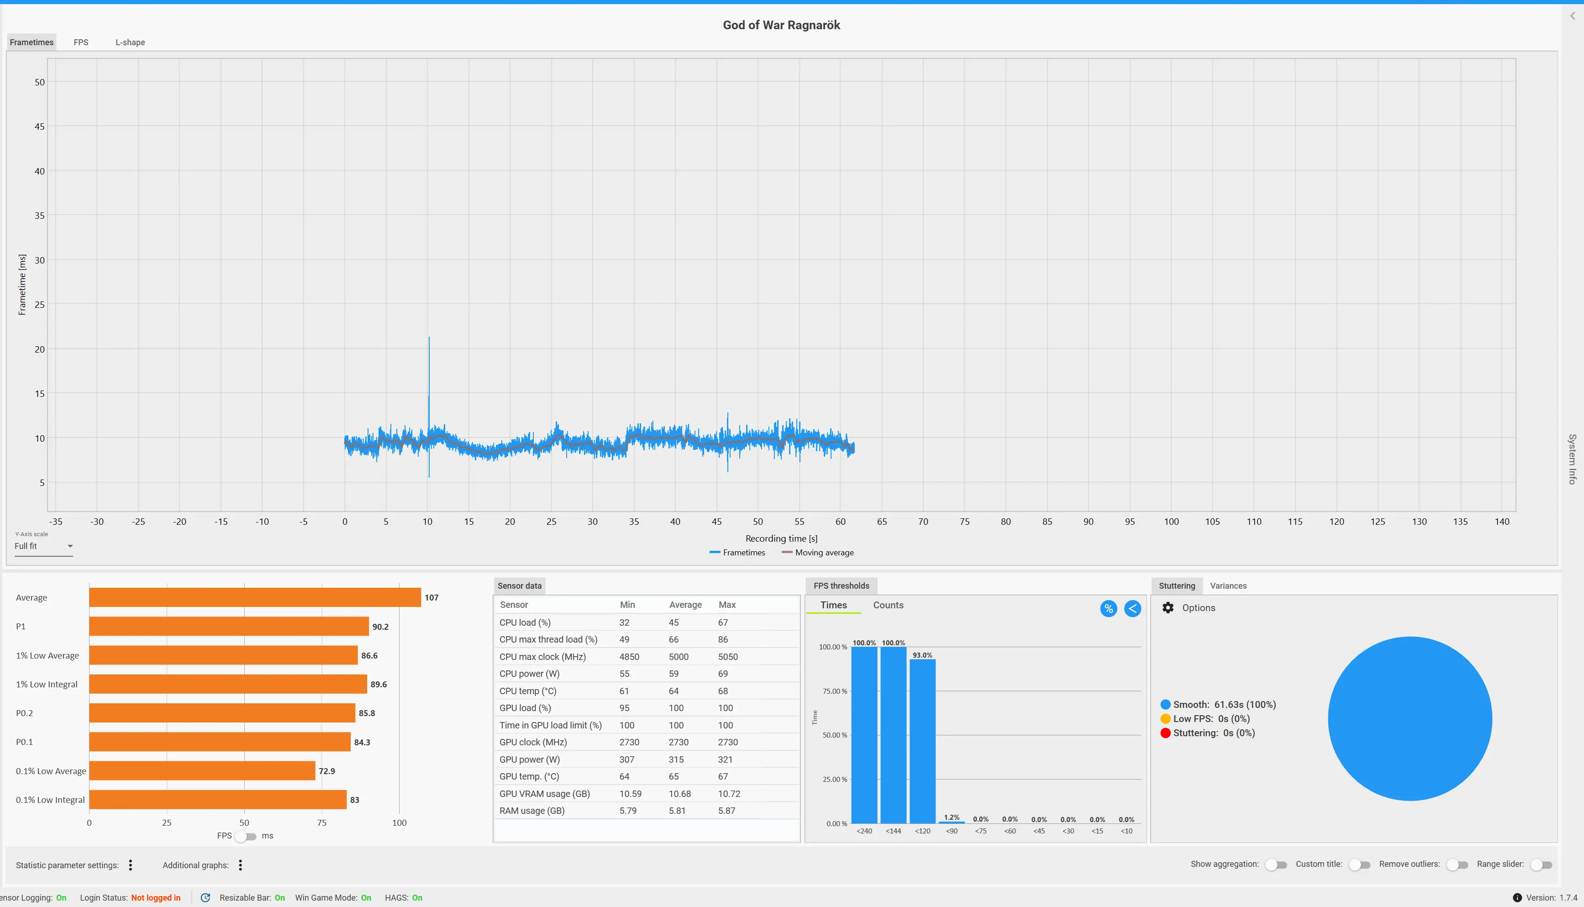Viewport: 1584px width, 907px height.
Task: Click the P1 orange bar
Action: tap(229, 626)
